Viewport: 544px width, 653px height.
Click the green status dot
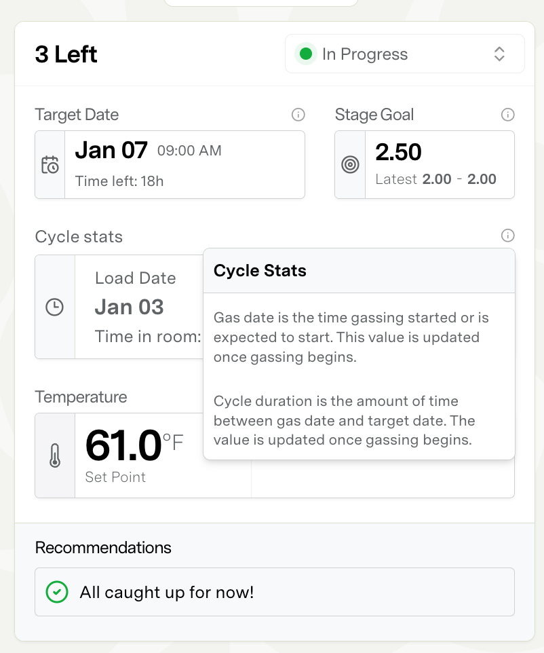[x=306, y=54]
